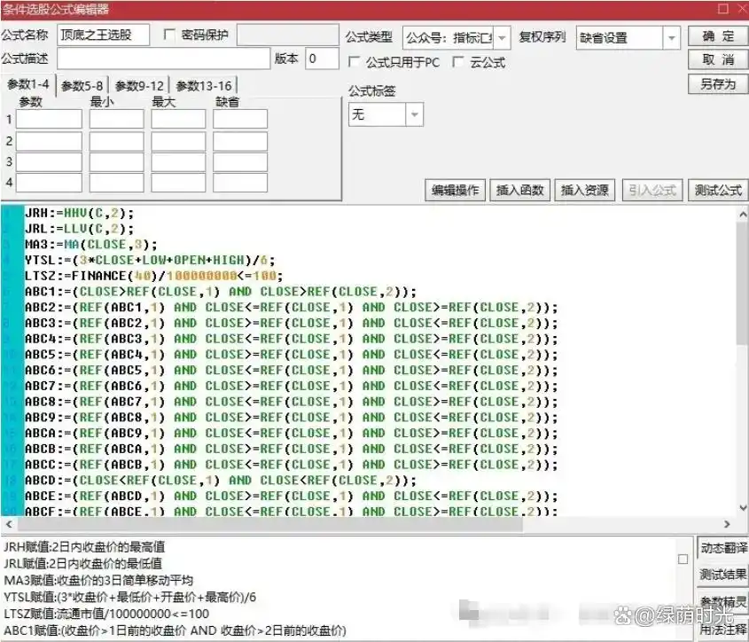Click code line starting with LTSZ:=FINANCE

(x=154, y=277)
